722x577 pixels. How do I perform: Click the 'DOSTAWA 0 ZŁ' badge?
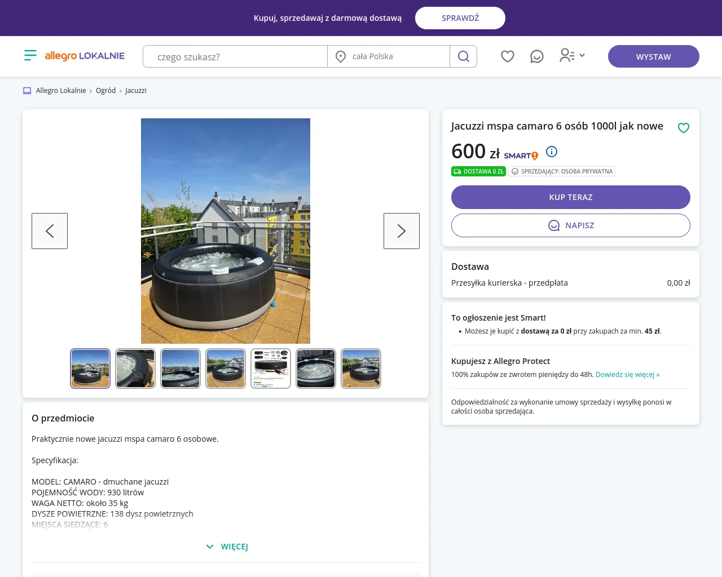(x=478, y=171)
